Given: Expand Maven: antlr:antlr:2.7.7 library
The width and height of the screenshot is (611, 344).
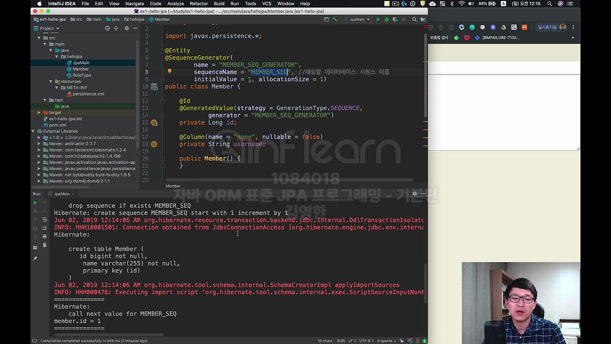Looking at the screenshot, I should [39, 143].
